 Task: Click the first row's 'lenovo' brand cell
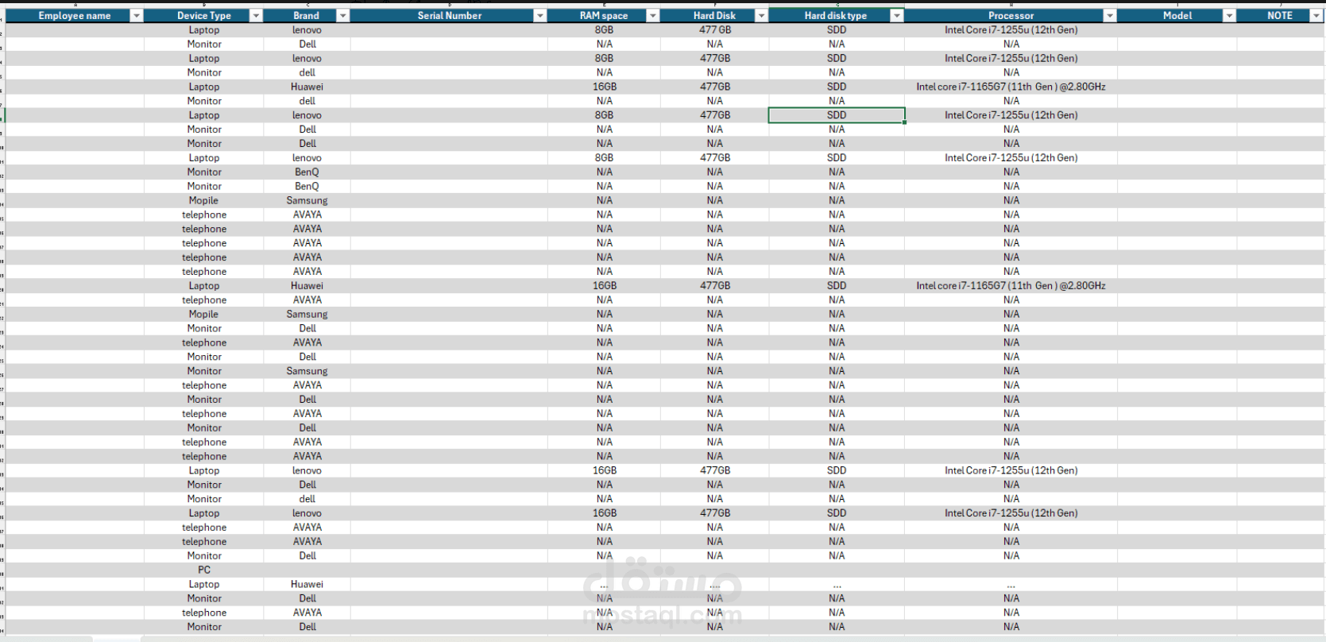(x=307, y=30)
